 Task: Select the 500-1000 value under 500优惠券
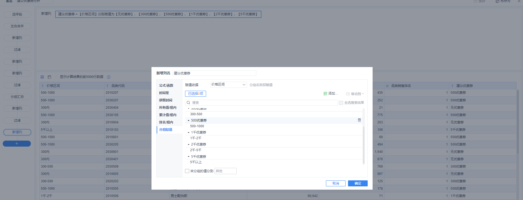pos(274,126)
